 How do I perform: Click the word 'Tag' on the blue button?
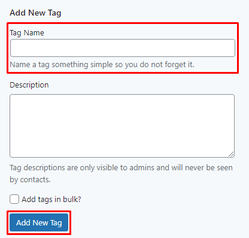click(x=56, y=223)
